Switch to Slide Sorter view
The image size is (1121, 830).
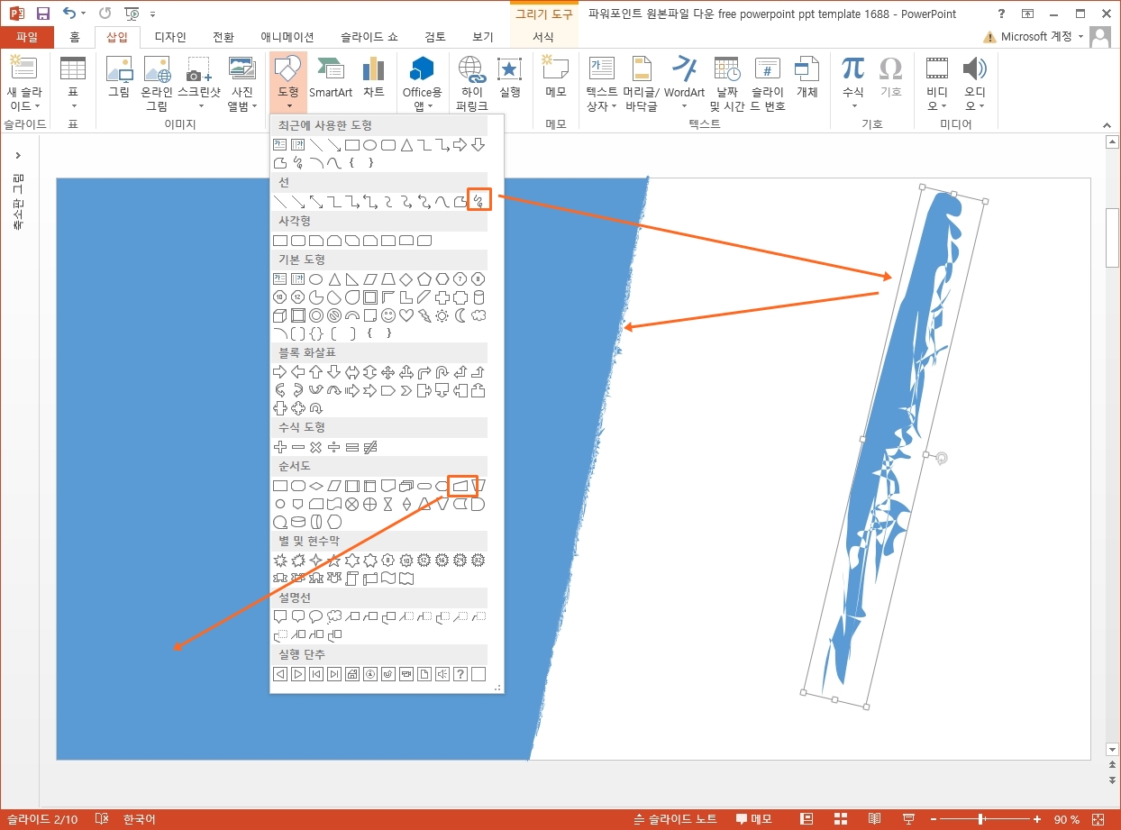(842, 819)
